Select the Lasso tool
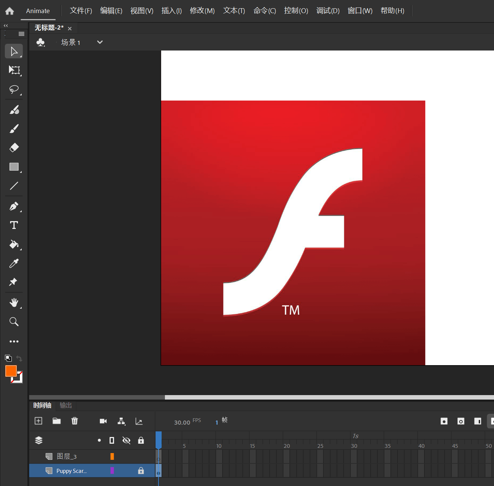 coord(14,89)
